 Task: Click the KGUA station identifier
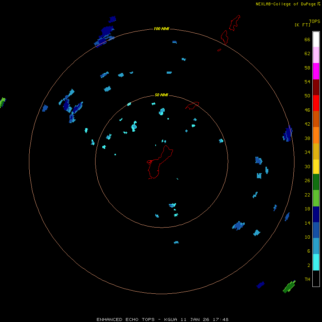click(170, 319)
